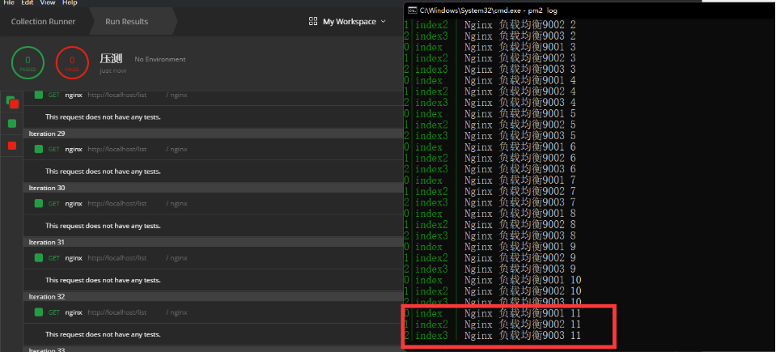
Task: Filter results by failed red square
Action: 11,146
